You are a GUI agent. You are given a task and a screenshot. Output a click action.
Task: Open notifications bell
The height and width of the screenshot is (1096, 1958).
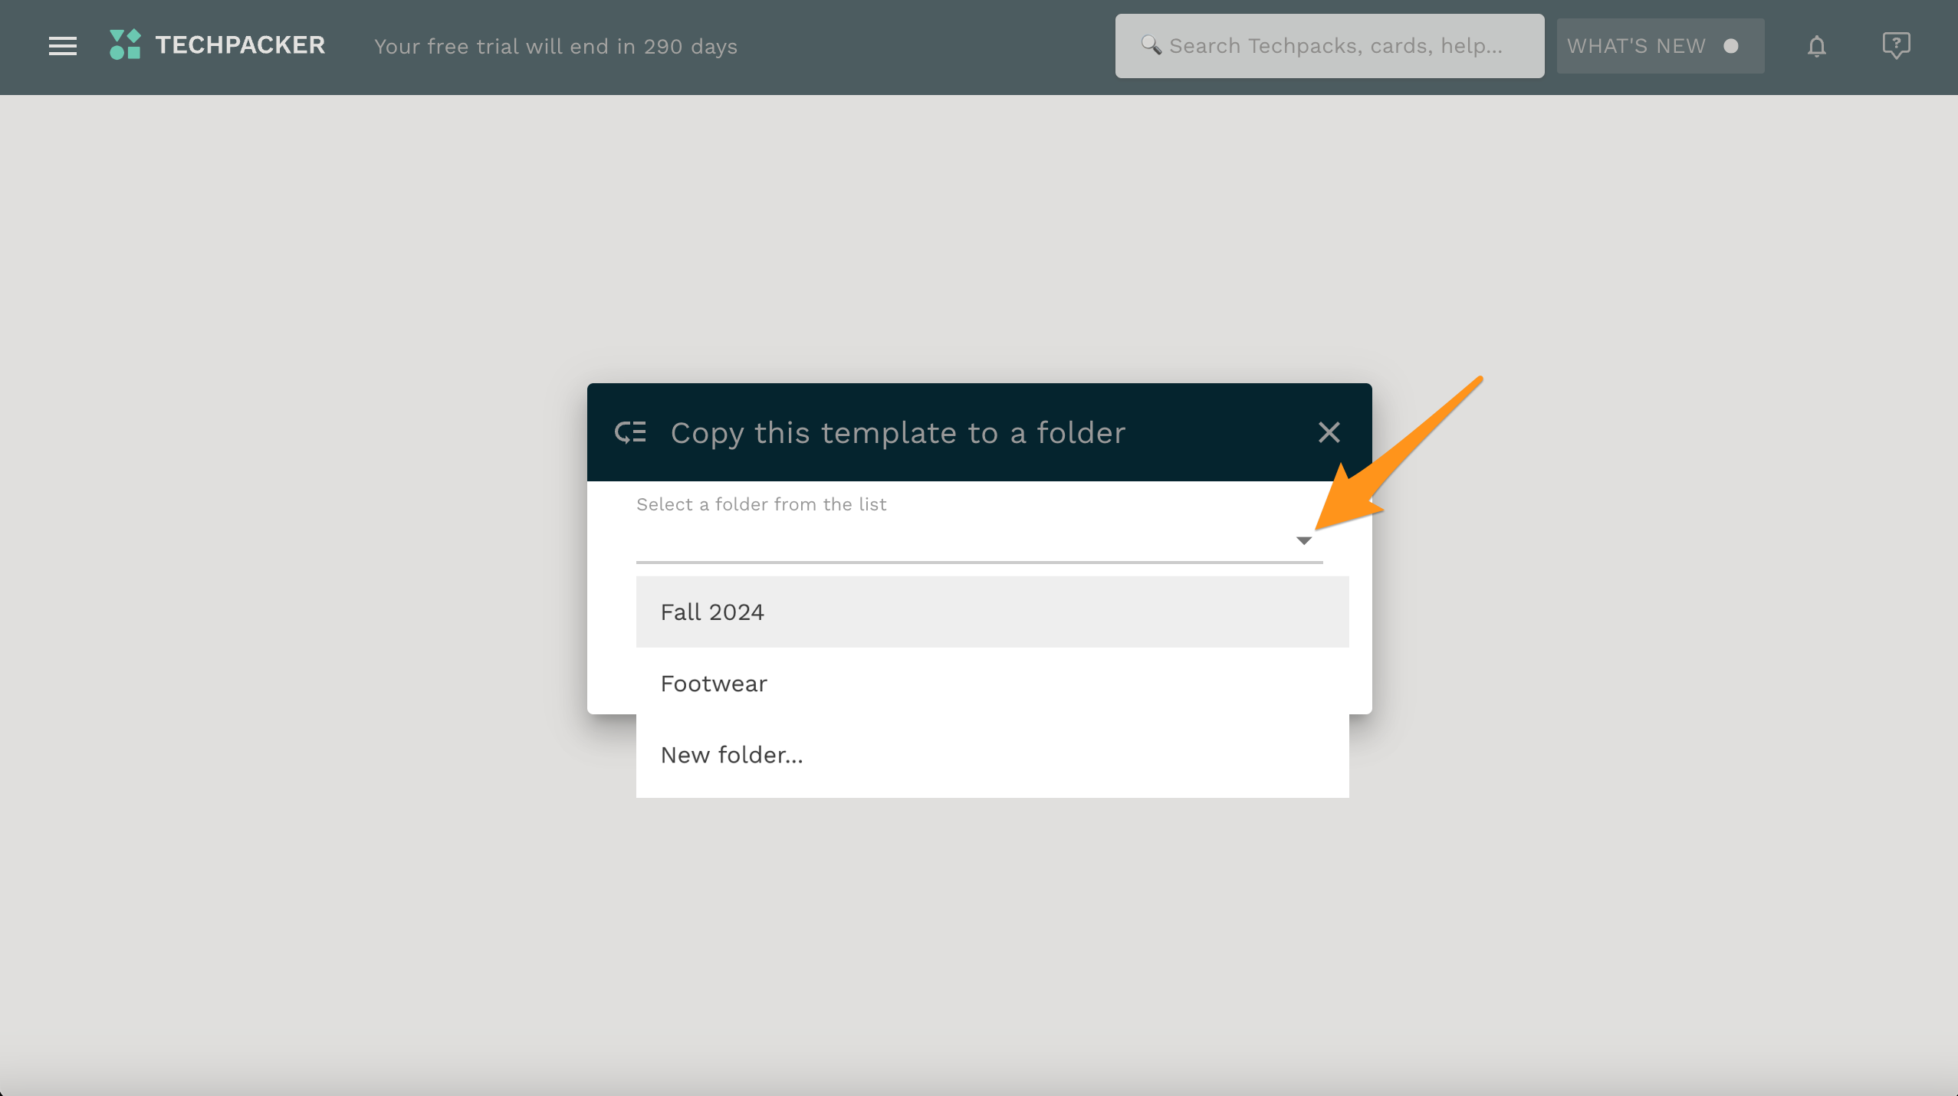click(x=1816, y=47)
